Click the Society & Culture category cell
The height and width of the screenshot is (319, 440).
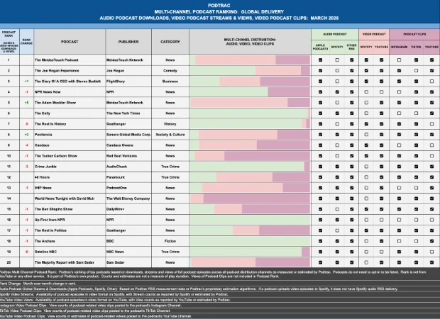click(170, 135)
